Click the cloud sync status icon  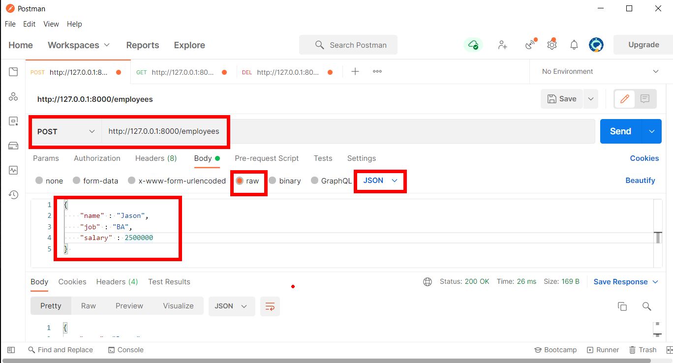tap(473, 45)
